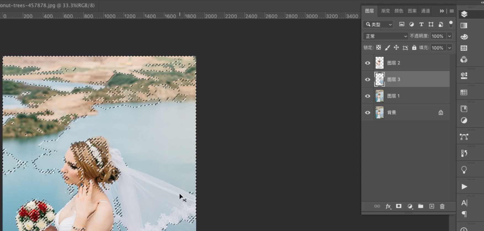Add a layer style fx button
Screen dimensions: 484x231
coord(388,206)
